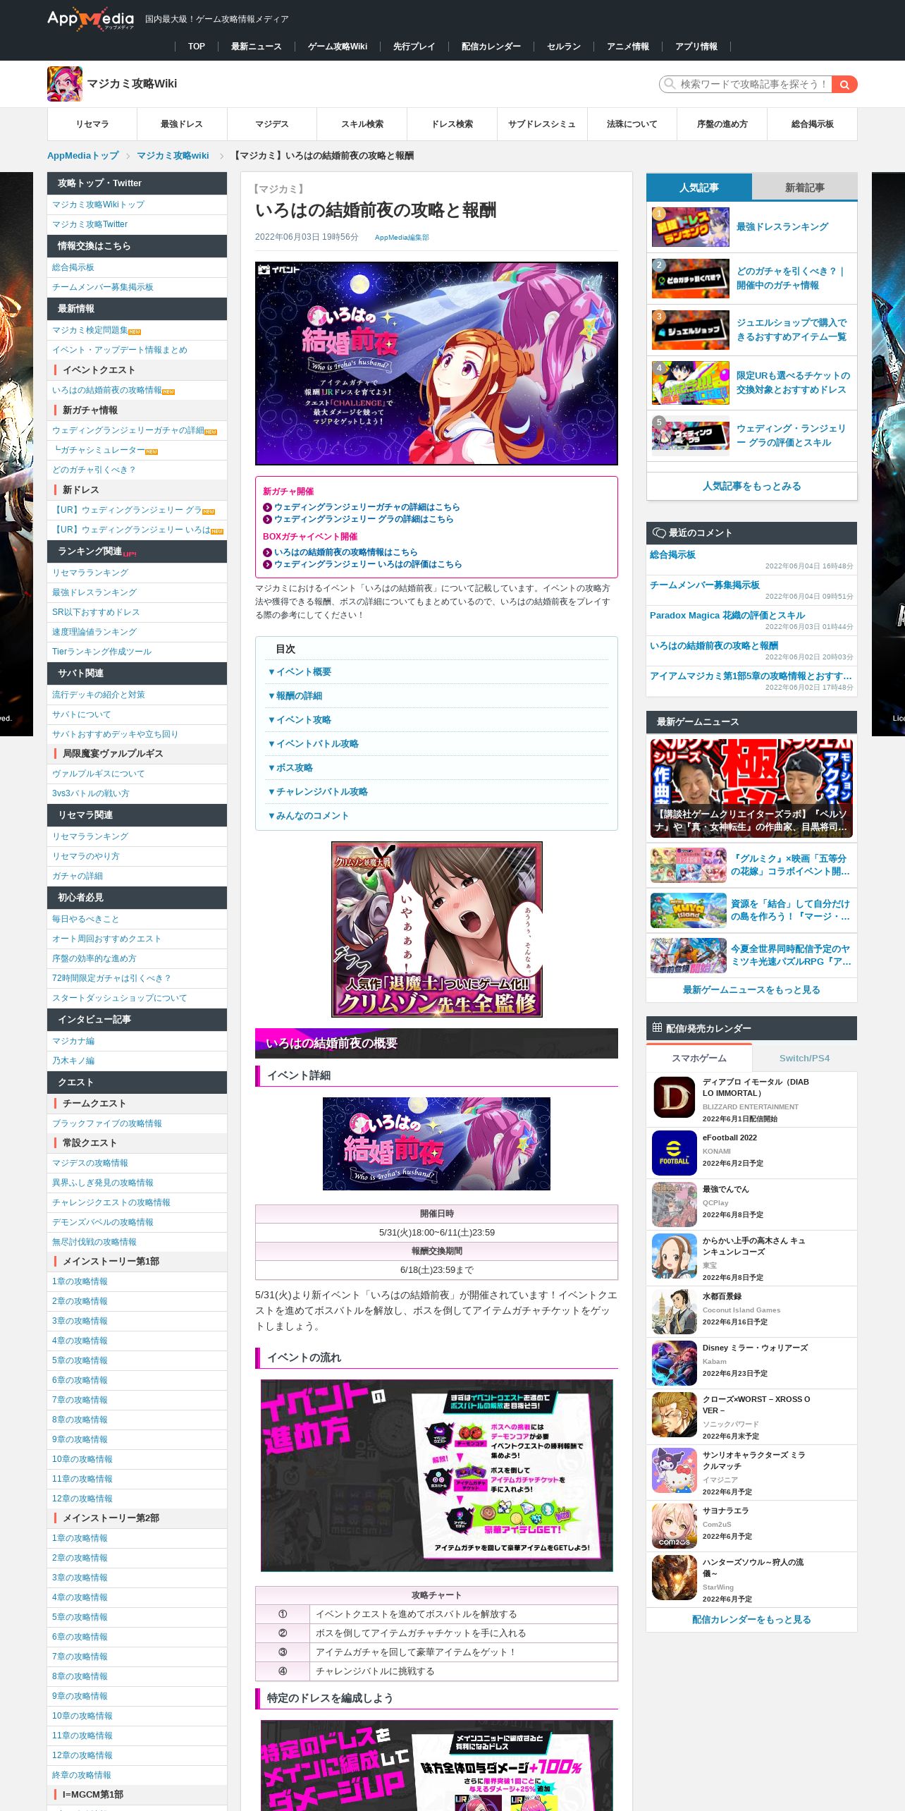Image resolution: width=905 pixels, height=1811 pixels.
Task: Select the スマホゲーム calendar tab
Action: (699, 1058)
